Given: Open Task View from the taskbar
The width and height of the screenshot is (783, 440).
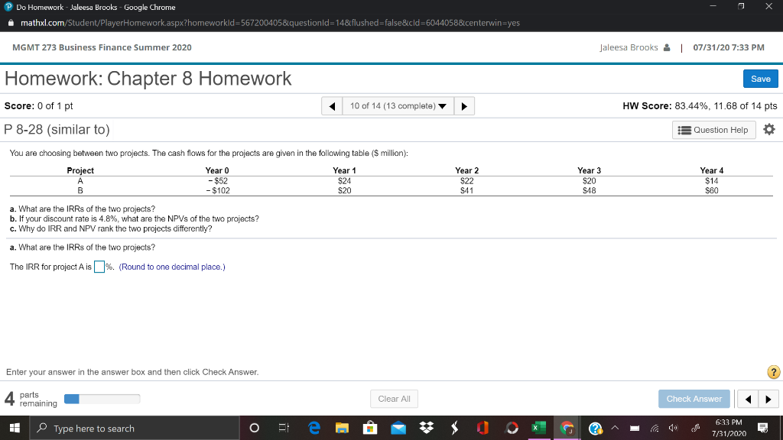Looking at the screenshot, I should tap(284, 428).
